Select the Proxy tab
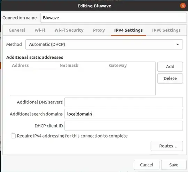The height and width of the screenshot is (172, 188). 99,30
